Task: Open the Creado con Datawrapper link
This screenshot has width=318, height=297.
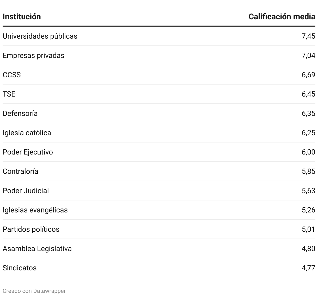Action: pos(34,291)
